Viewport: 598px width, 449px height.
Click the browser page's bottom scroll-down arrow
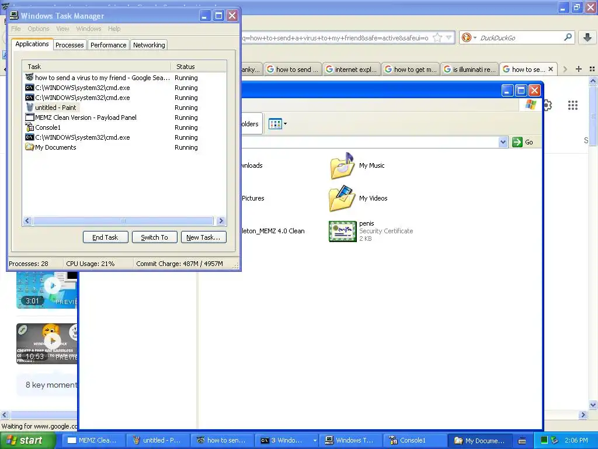click(593, 405)
